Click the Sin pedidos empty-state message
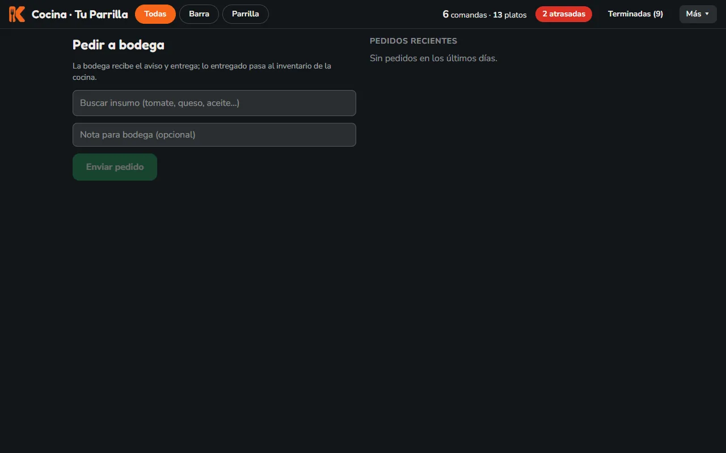The image size is (726, 453). click(x=433, y=58)
